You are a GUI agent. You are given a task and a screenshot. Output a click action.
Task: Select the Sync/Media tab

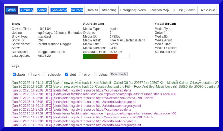click(x=59, y=10)
